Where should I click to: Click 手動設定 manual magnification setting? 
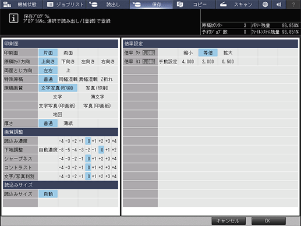pos(168,62)
